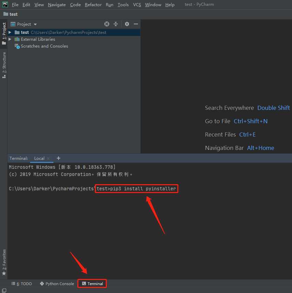This screenshot has width=292, height=293.
Task: Click the Microsoft Corporation copyright line
Action: [x=71, y=174]
